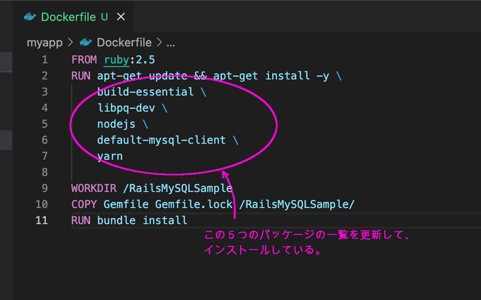481x300 pixels.
Task: Click the FROM keyword on line 1
Action: click(x=84, y=60)
